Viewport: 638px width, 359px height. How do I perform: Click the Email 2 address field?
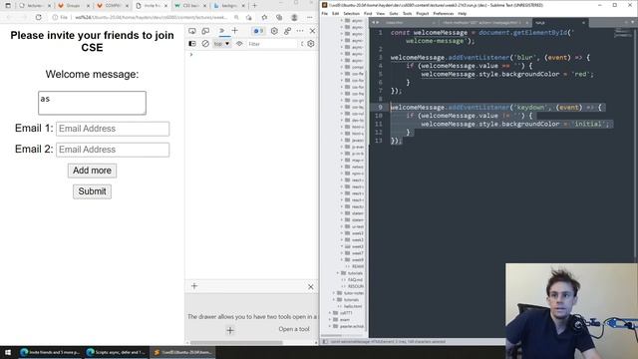113,150
